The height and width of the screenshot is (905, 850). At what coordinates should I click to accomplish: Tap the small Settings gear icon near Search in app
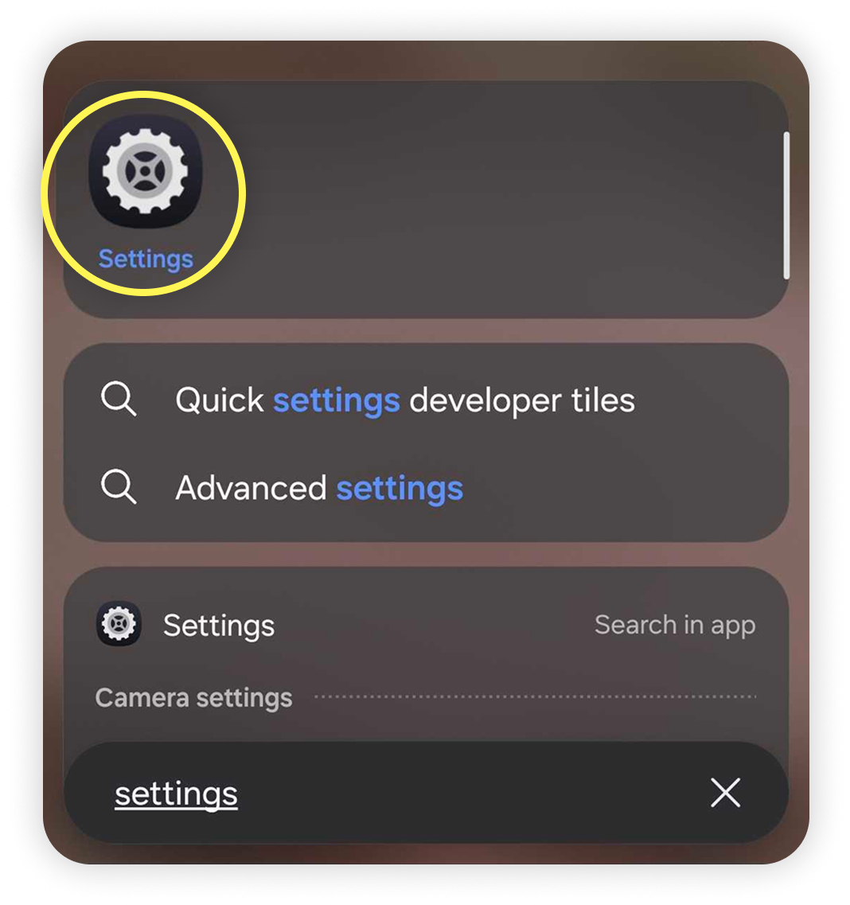(x=119, y=623)
